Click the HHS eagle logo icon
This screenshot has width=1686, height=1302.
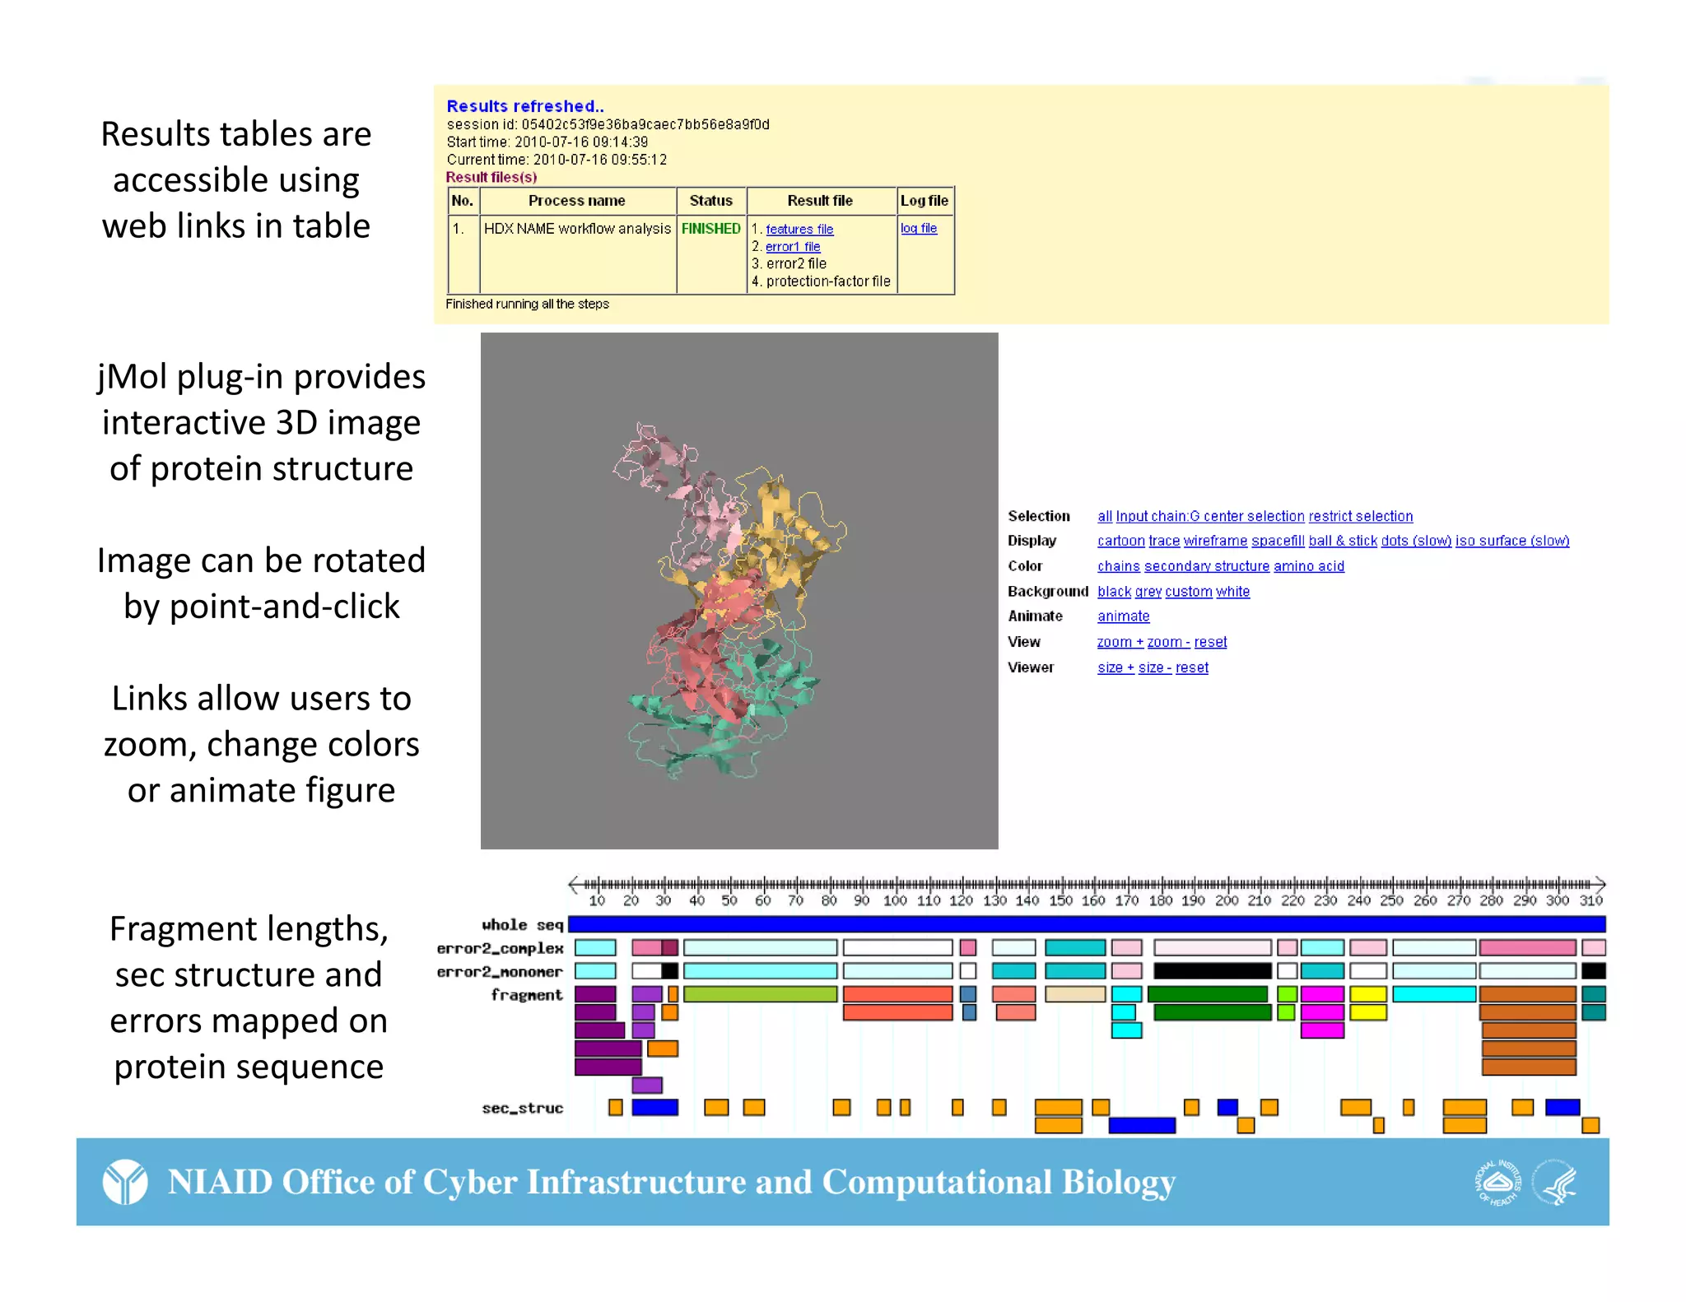point(1554,1183)
